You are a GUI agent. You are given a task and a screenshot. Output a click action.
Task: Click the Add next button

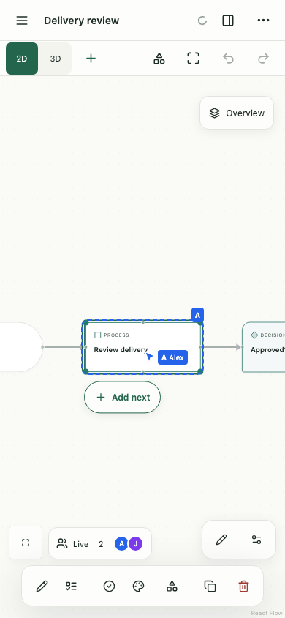click(122, 398)
